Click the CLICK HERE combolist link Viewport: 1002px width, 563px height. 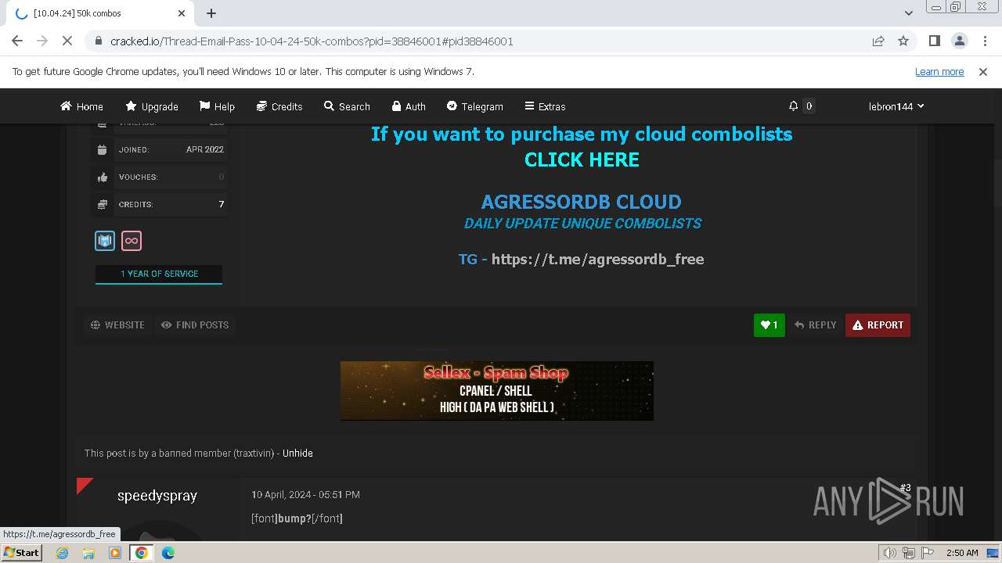[x=582, y=160]
